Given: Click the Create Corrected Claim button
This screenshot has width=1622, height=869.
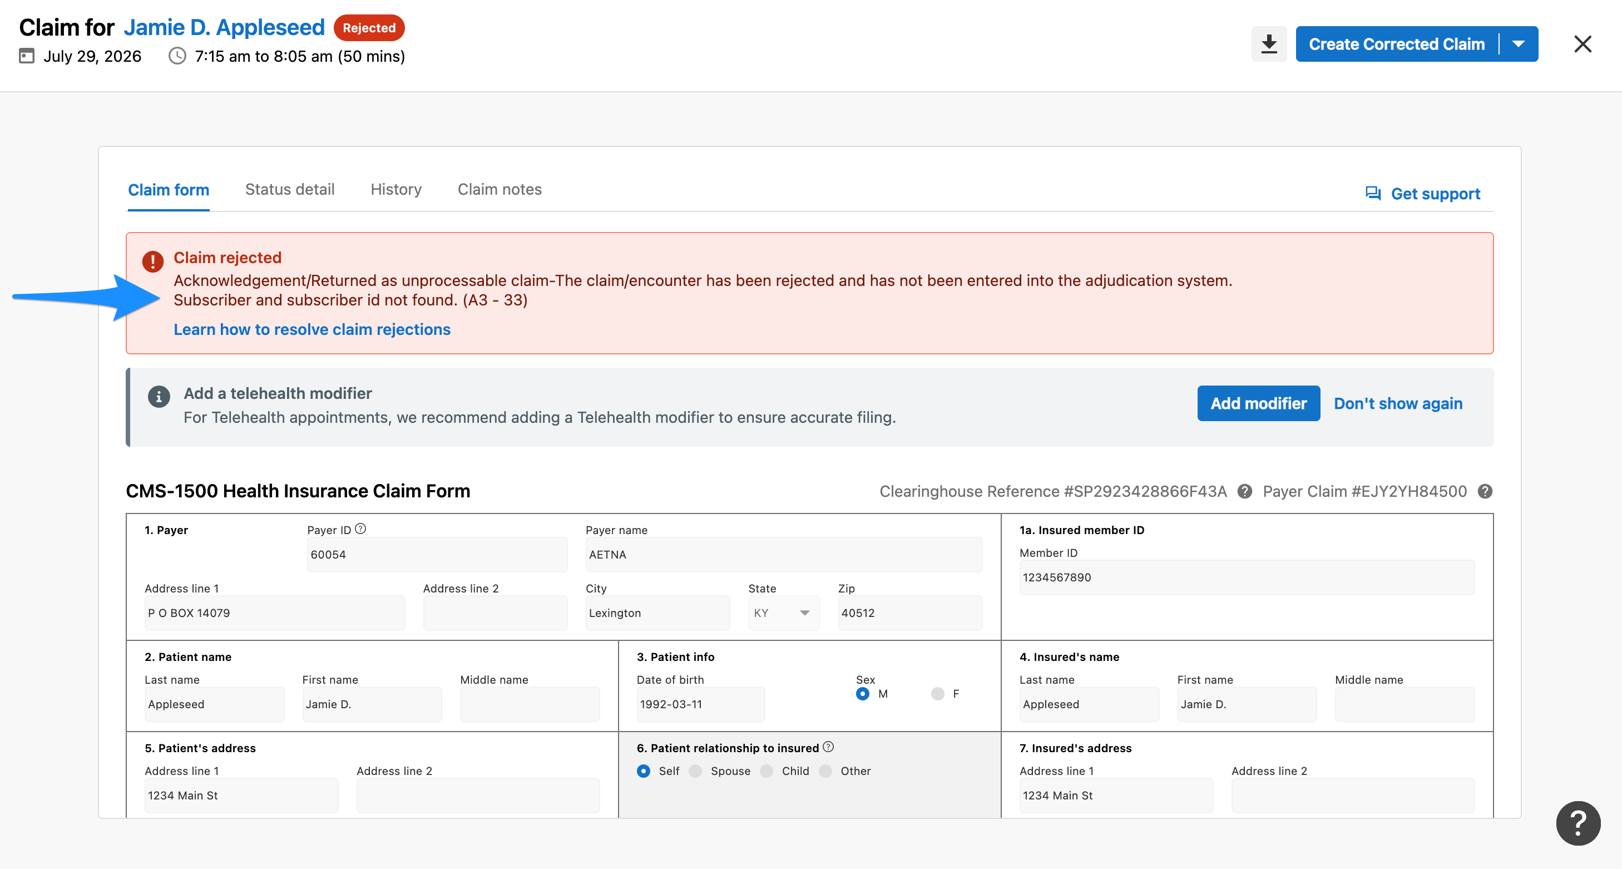Looking at the screenshot, I should (x=1397, y=44).
